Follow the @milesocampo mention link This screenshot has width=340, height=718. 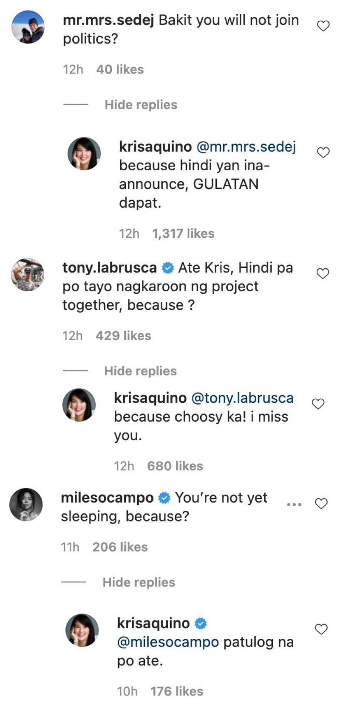(168, 642)
